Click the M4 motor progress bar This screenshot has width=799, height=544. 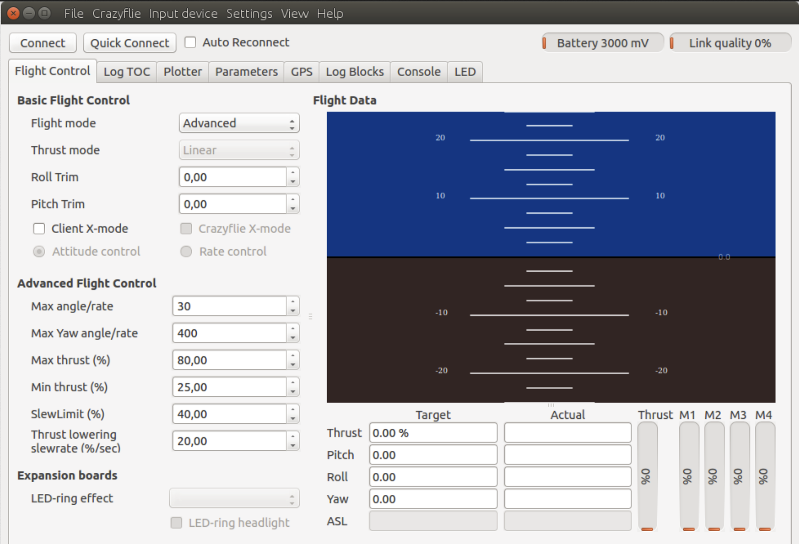[x=765, y=477]
